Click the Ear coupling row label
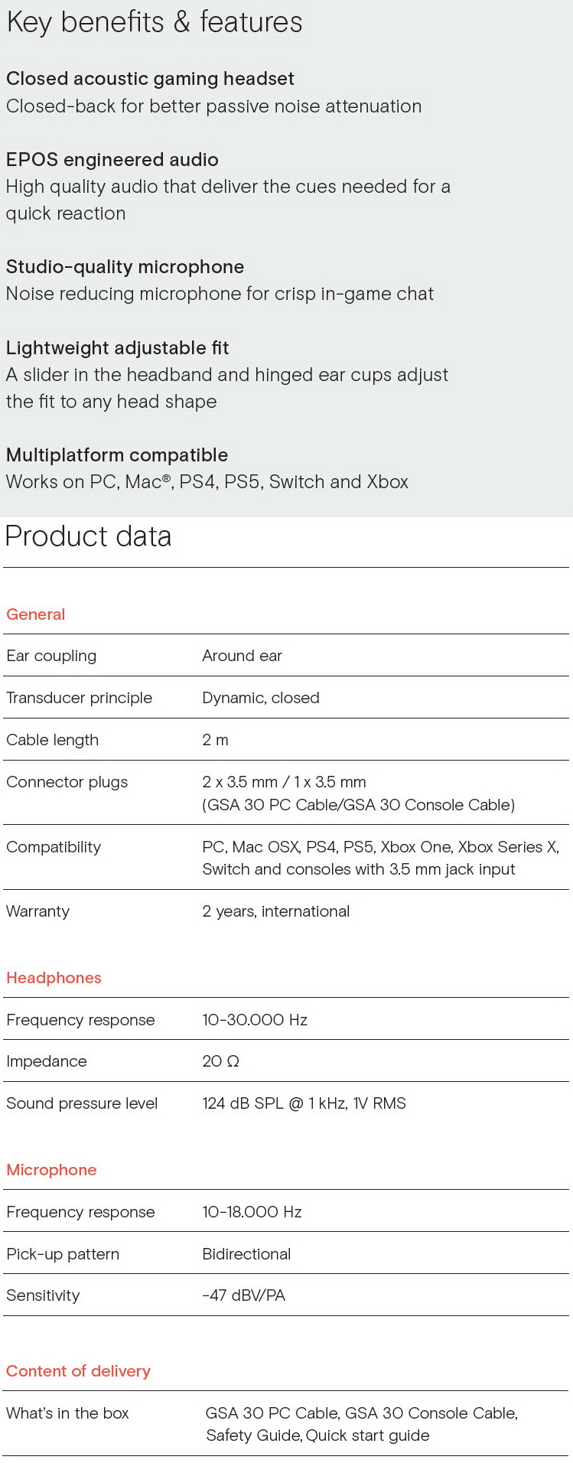Image resolution: width=573 pixels, height=1463 pixels. (51, 656)
